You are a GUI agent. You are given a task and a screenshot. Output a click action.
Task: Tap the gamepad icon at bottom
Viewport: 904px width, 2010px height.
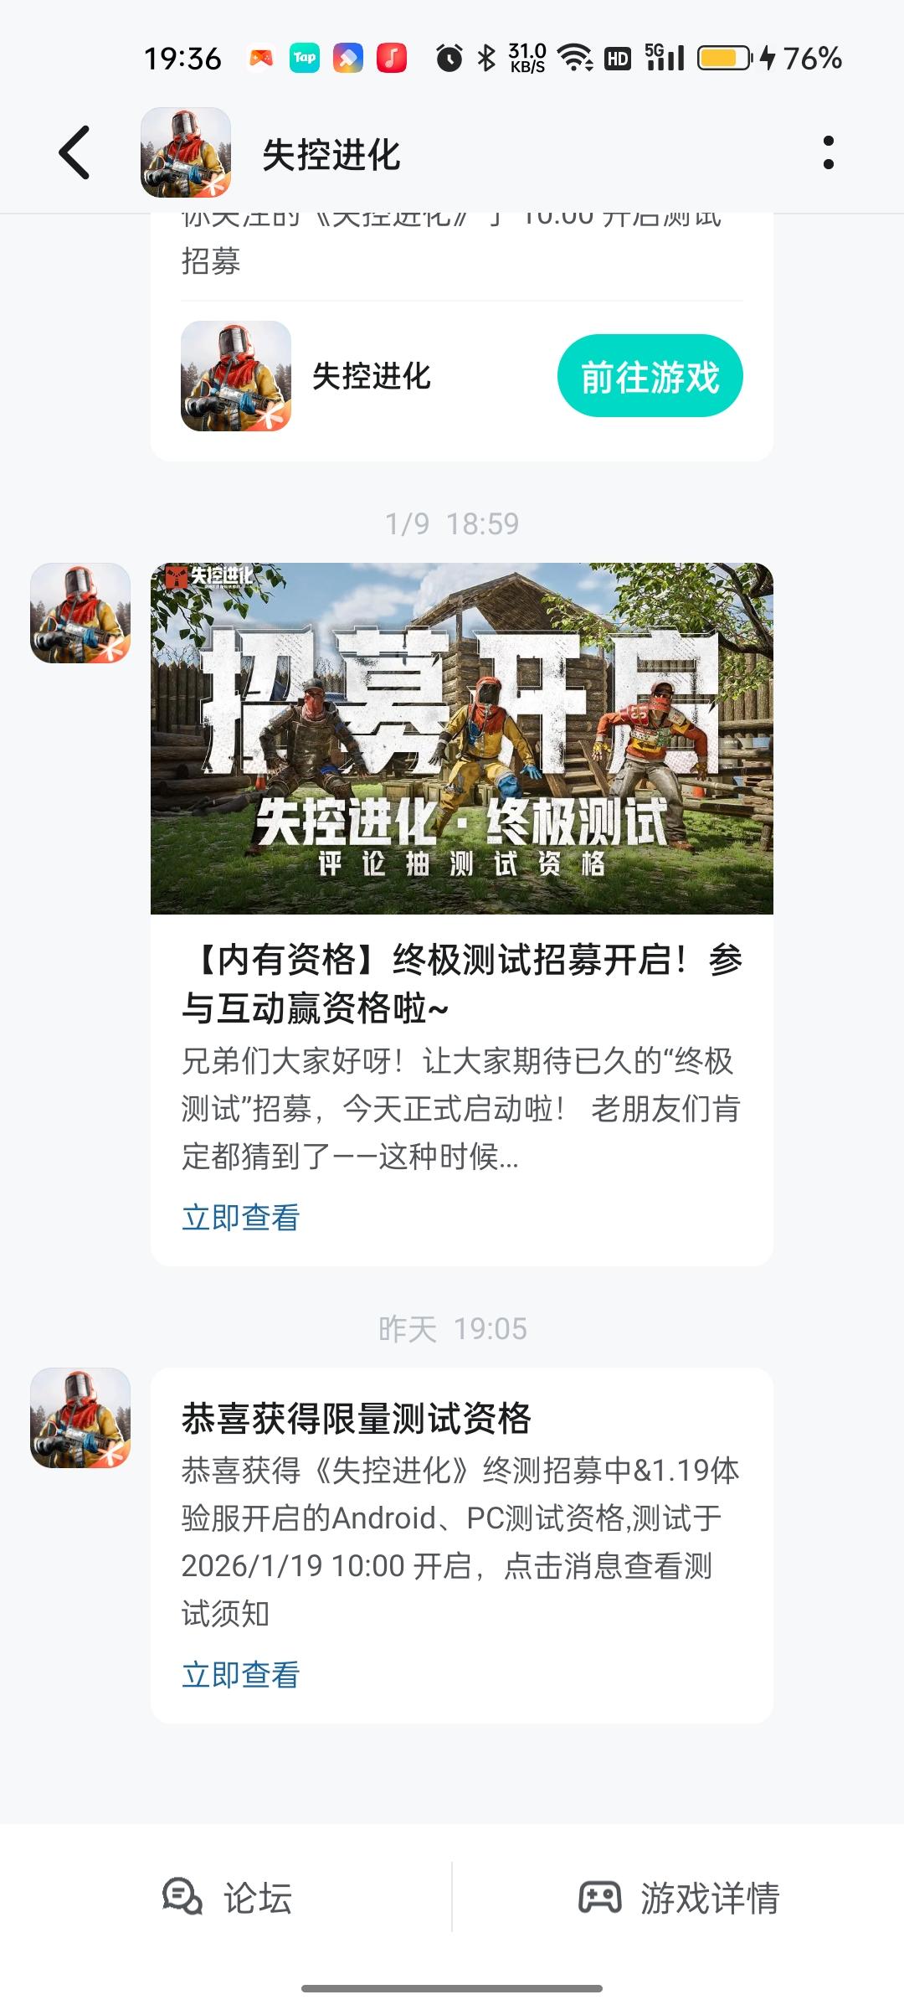[600, 1897]
